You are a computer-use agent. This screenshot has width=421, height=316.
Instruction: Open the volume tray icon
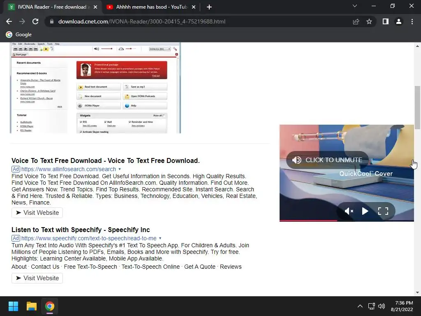coord(382,306)
